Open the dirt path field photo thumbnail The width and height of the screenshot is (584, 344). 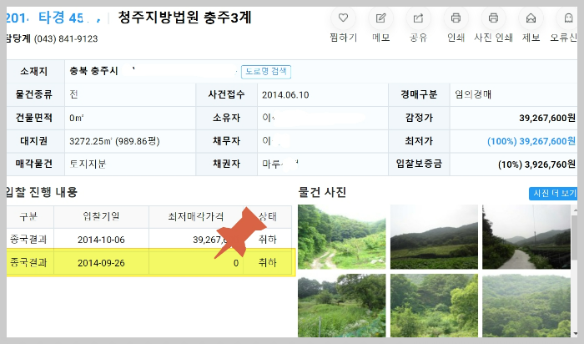[341, 236]
